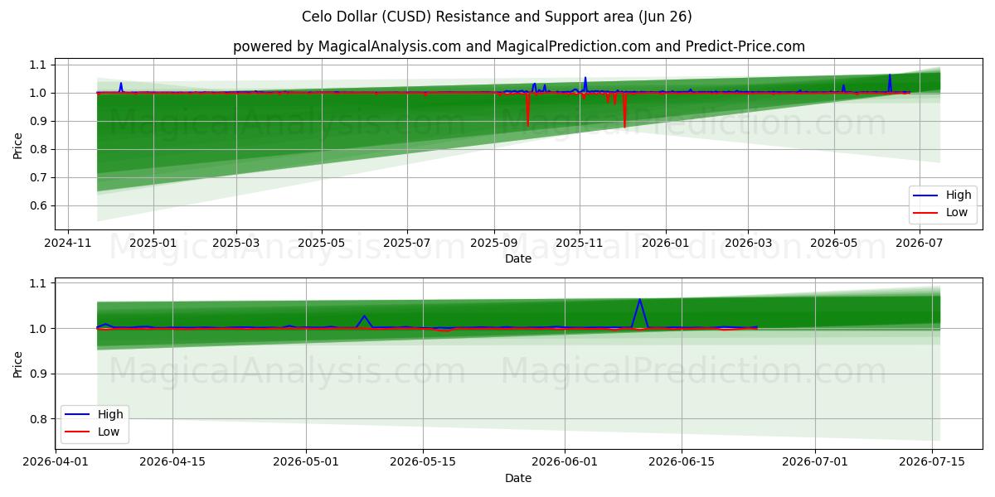Image resolution: width=995 pixels, height=497 pixels.
Task: Click the '2026-07-15' tick label
Action: pyautogui.click(x=932, y=461)
